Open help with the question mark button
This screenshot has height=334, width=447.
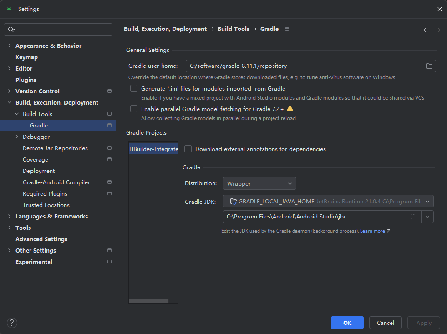12,323
